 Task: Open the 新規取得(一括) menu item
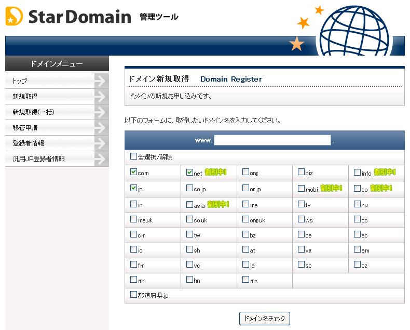coord(34,112)
